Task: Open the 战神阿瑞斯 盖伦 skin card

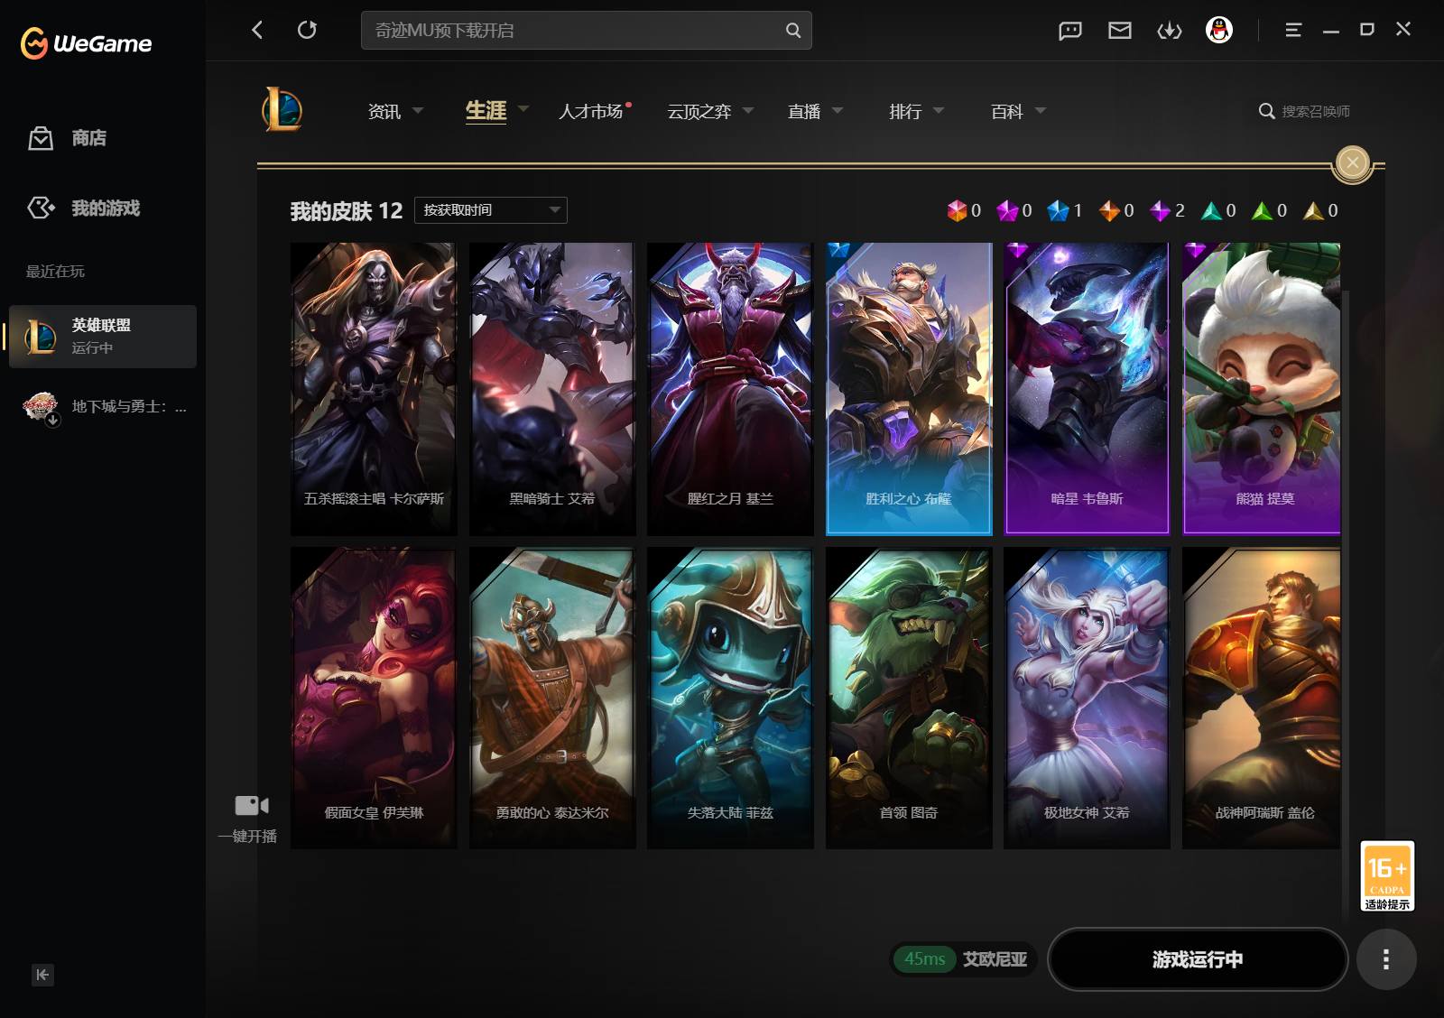Action: click(1262, 698)
